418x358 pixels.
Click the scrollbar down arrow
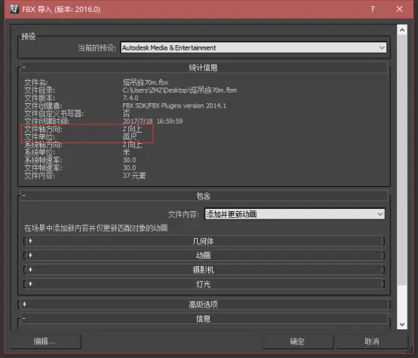pos(402,324)
